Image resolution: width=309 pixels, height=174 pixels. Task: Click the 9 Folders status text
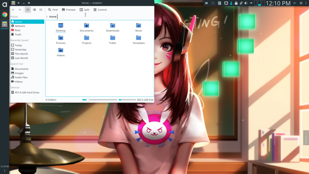[51, 100]
